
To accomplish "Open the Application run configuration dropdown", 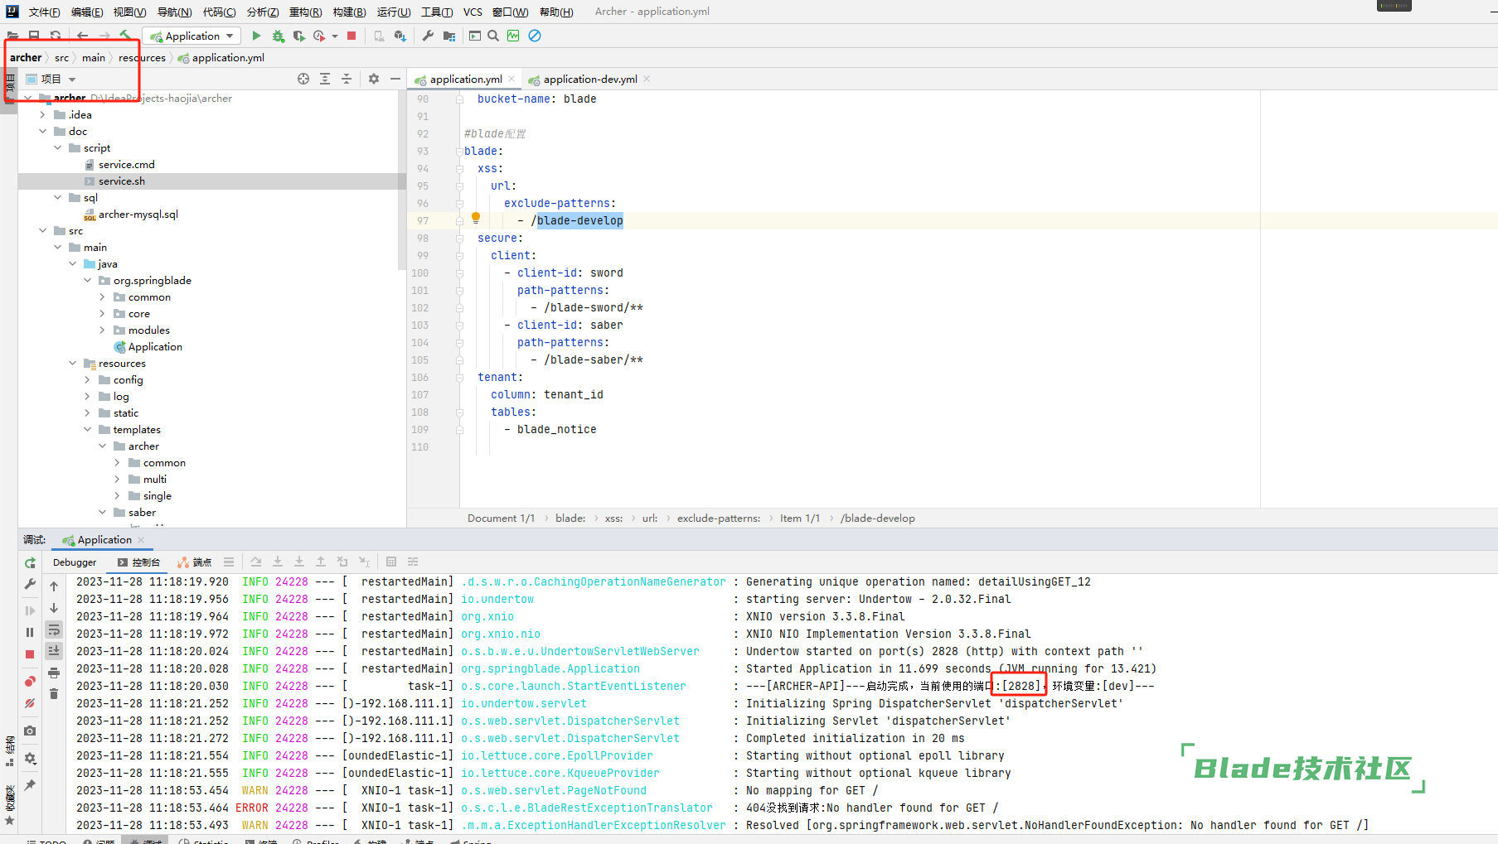I will [192, 36].
